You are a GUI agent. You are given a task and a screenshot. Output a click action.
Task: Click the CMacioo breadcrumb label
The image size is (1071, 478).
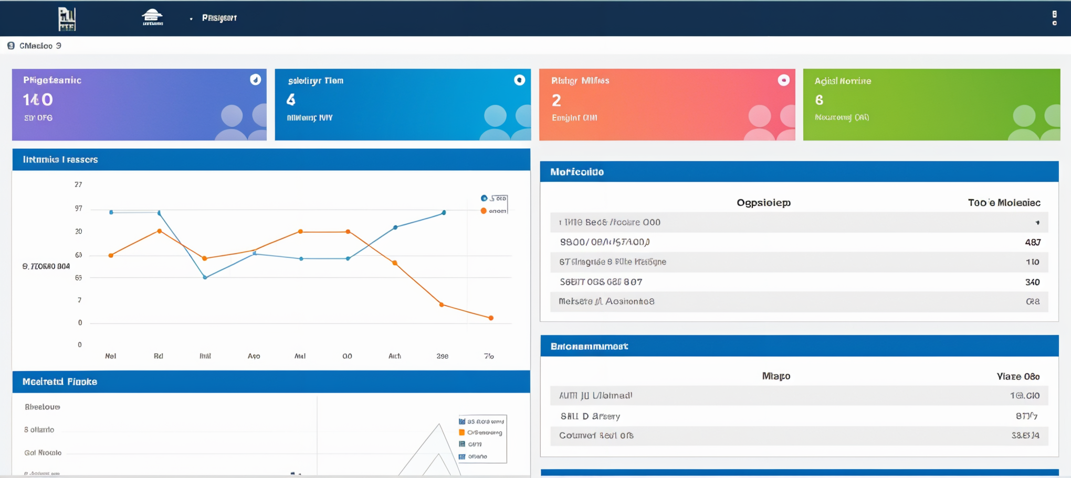pos(36,46)
